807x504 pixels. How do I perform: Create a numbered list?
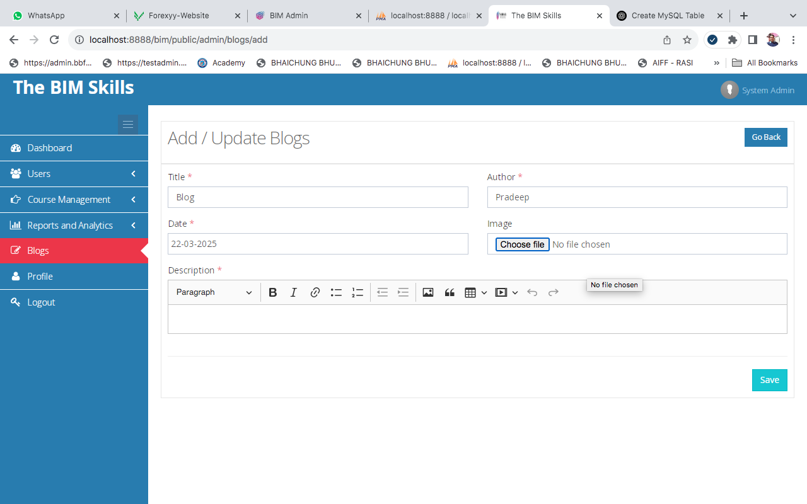[x=357, y=292]
